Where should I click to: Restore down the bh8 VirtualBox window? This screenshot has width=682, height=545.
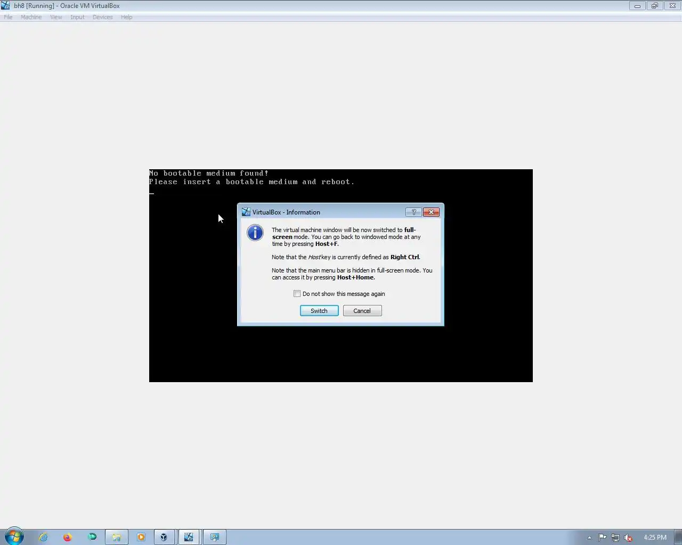point(655,6)
